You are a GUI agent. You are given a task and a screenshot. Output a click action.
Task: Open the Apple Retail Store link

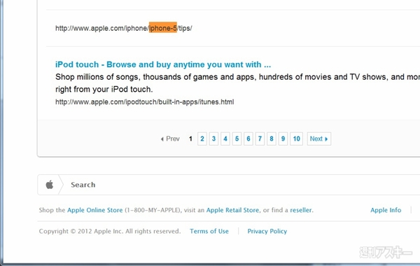[233, 210]
